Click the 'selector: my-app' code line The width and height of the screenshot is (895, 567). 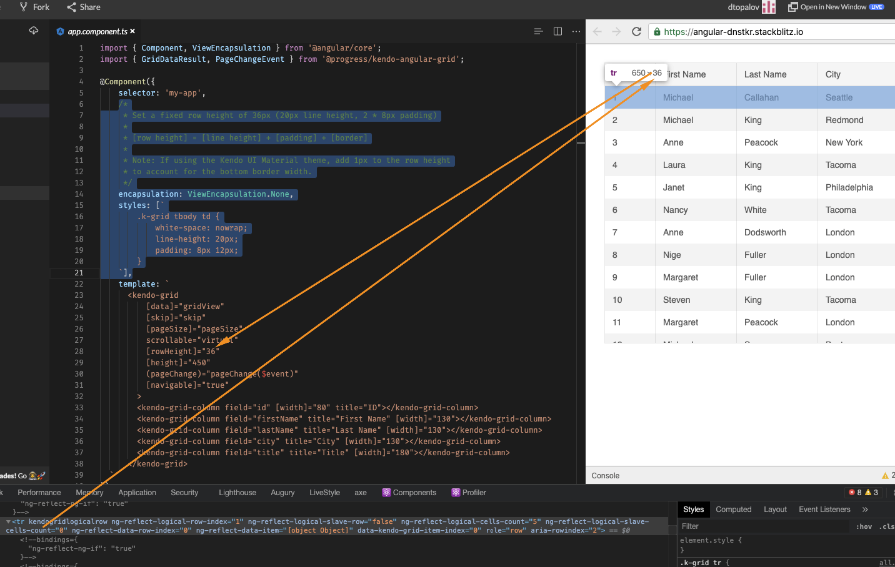click(162, 93)
